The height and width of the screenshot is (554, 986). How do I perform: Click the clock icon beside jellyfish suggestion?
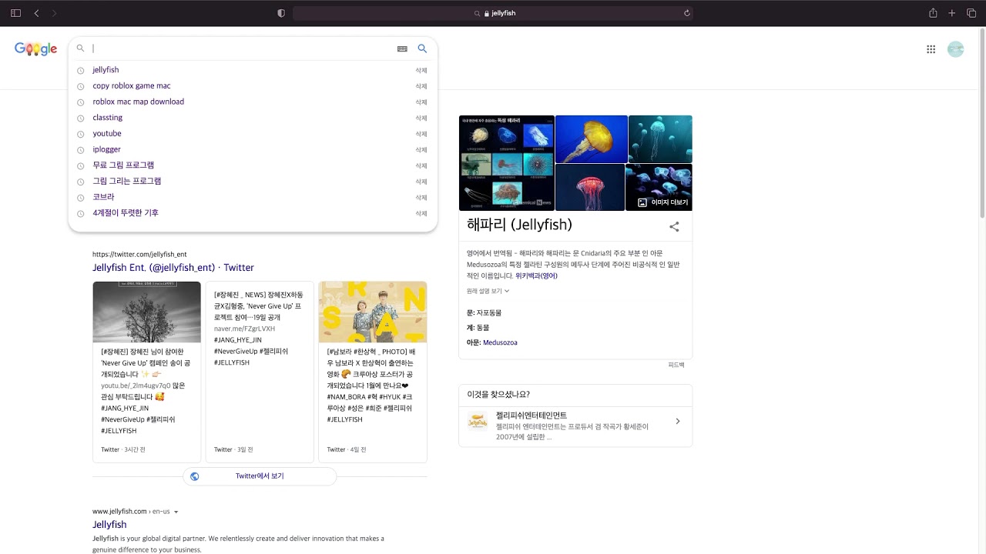tap(80, 71)
